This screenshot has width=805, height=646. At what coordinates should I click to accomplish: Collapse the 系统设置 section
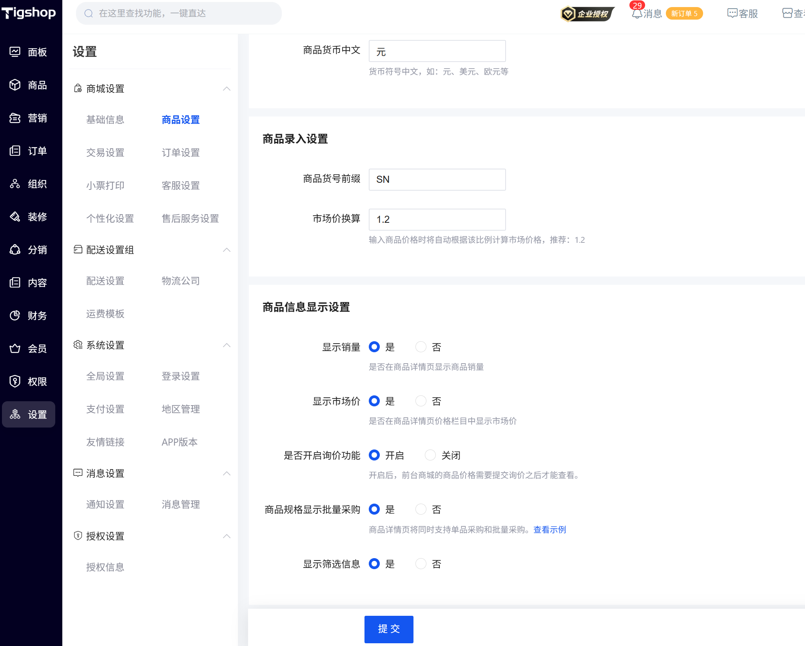(227, 345)
